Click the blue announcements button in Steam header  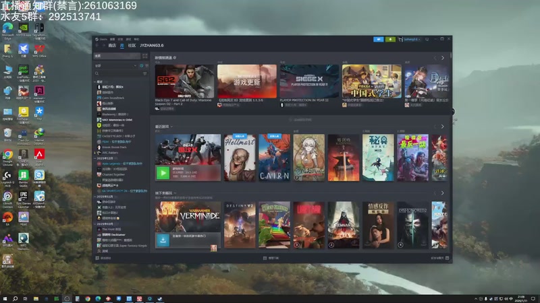click(x=378, y=39)
